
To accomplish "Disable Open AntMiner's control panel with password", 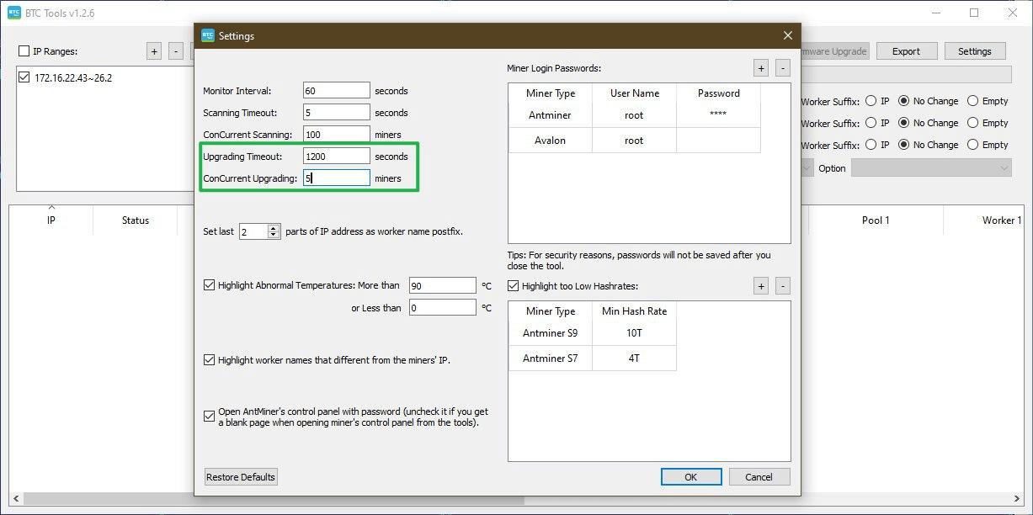I will coord(210,416).
